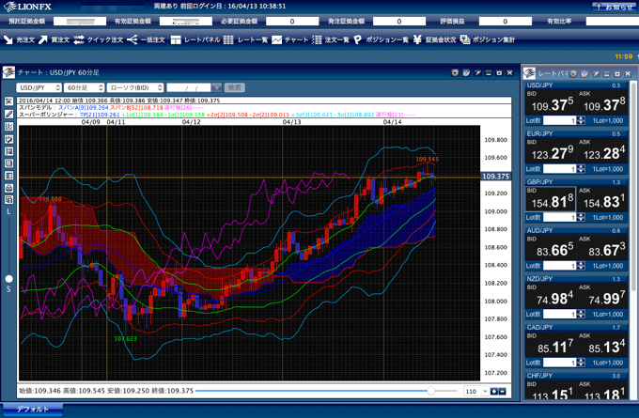Open the 110 bar count dropdown
Viewport: 639px width, 418px height.
476,391
